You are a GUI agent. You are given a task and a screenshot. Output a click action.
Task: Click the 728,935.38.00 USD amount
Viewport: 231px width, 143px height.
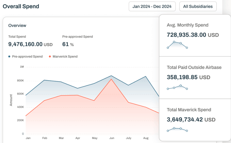coord(193,35)
